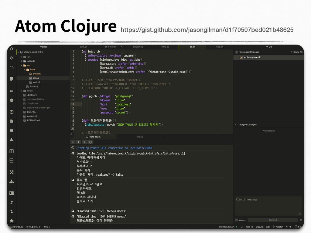Click the Stage All button
The height and width of the screenshot is (233, 311).
point(296,52)
